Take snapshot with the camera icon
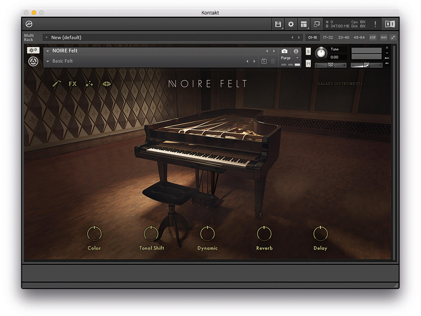 [284, 51]
